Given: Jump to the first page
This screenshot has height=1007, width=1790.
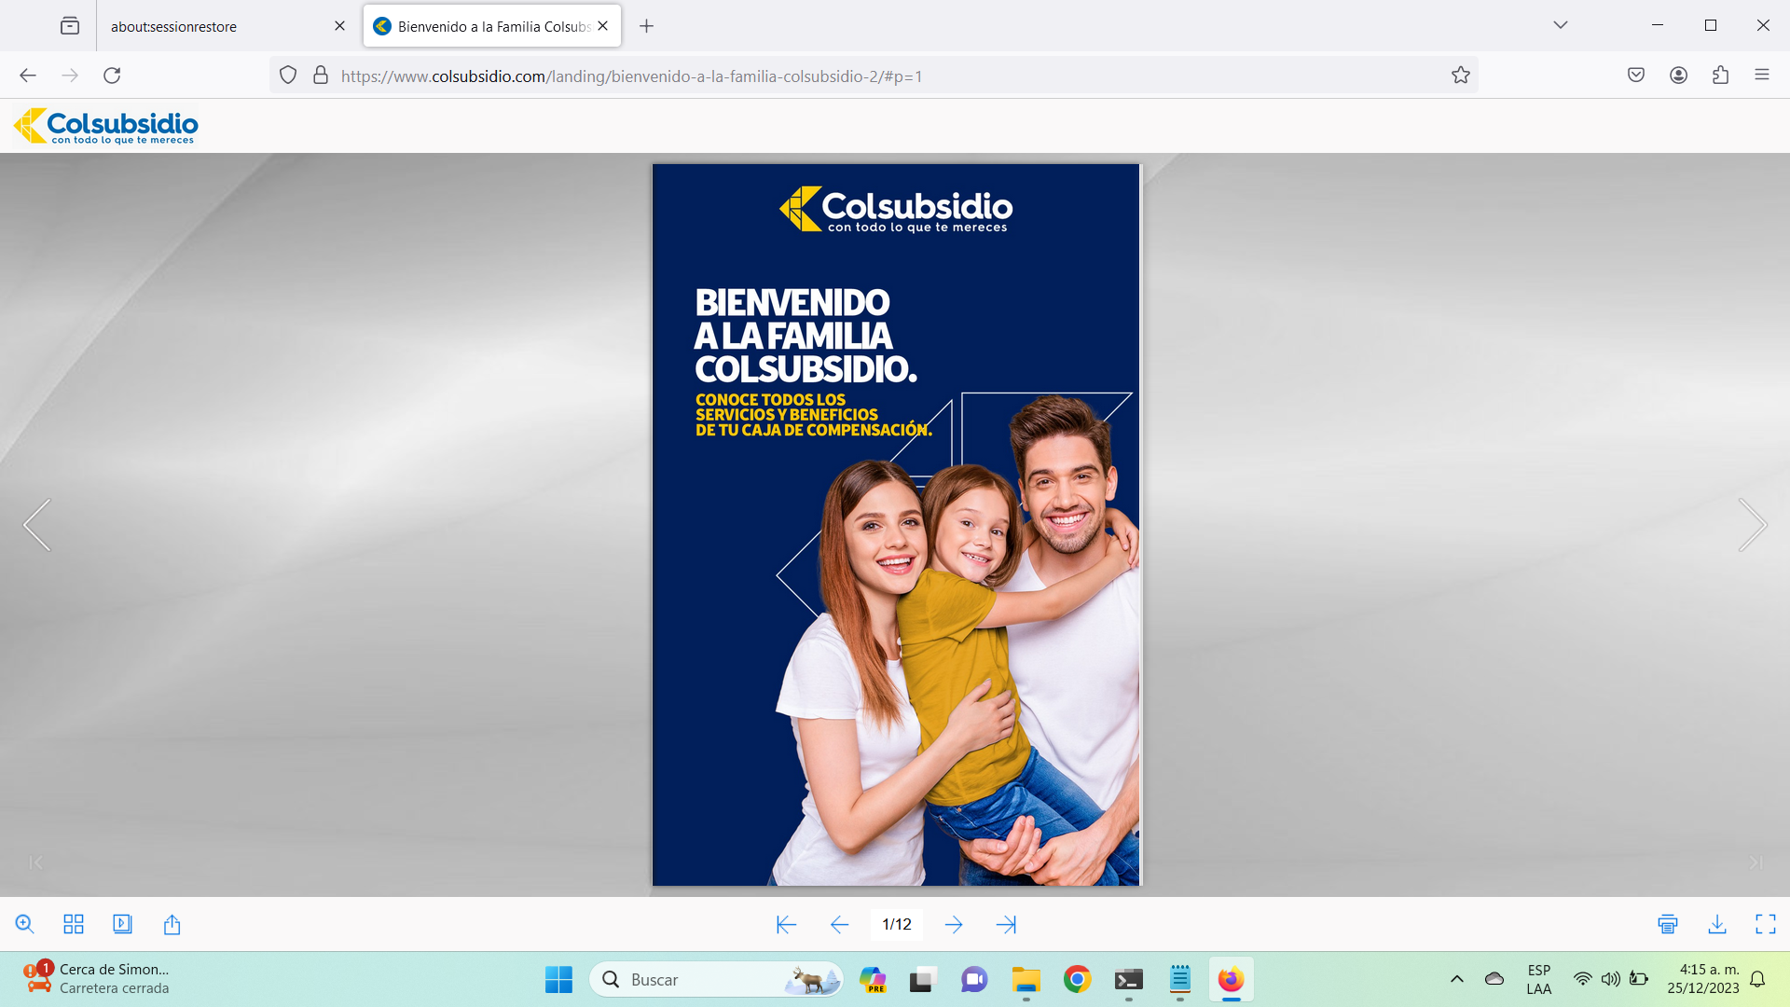Looking at the screenshot, I should (786, 924).
